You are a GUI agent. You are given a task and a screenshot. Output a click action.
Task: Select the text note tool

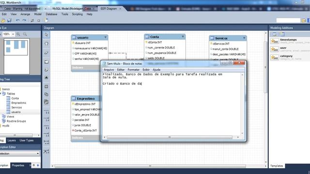[x=46, y=70]
